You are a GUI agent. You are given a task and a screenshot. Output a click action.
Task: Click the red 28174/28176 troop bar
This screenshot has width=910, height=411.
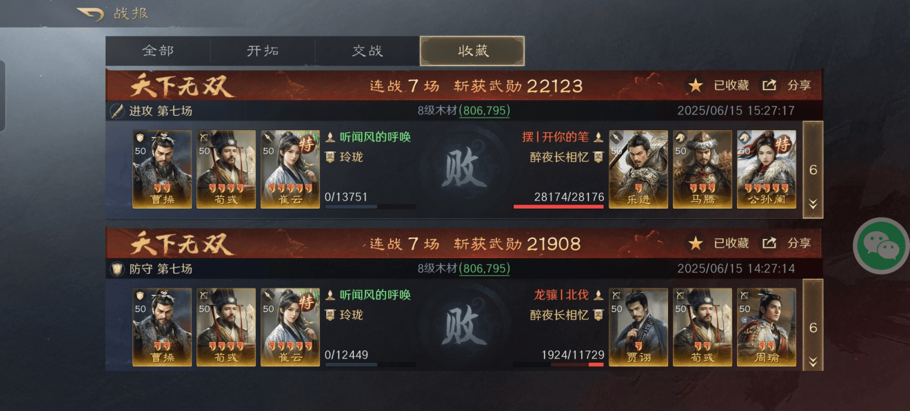(559, 206)
